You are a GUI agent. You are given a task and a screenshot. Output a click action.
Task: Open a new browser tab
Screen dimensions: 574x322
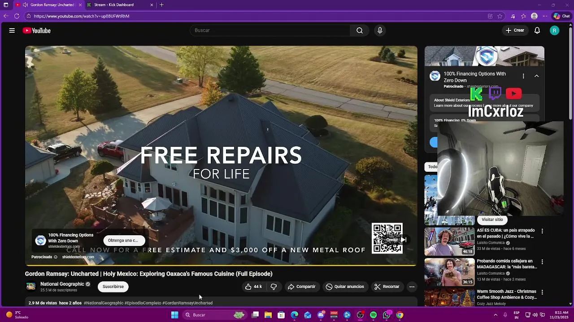(161, 5)
